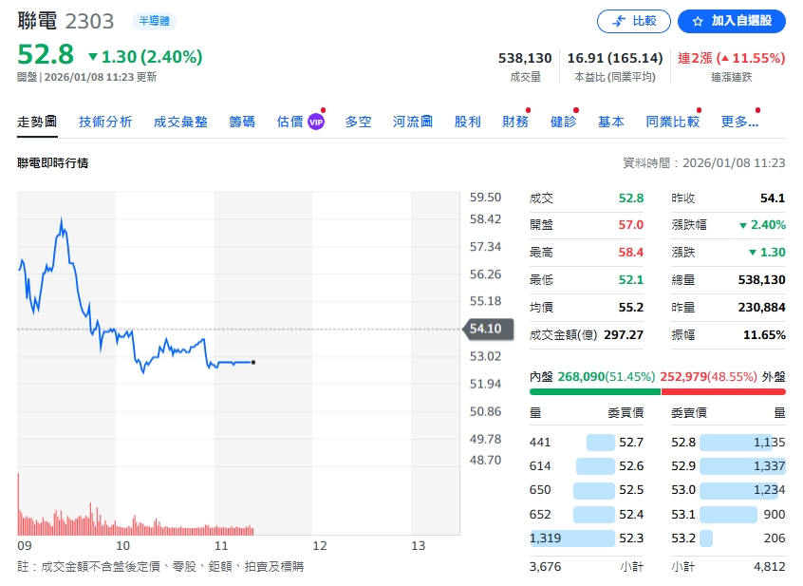
Task: Switch to the 技術分析 tab
Action: click(x=105, y=122)
